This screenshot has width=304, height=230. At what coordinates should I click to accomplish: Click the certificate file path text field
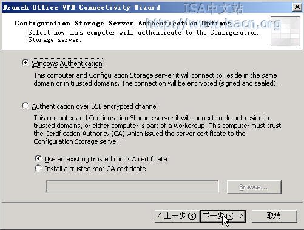[x=132, y=186]
